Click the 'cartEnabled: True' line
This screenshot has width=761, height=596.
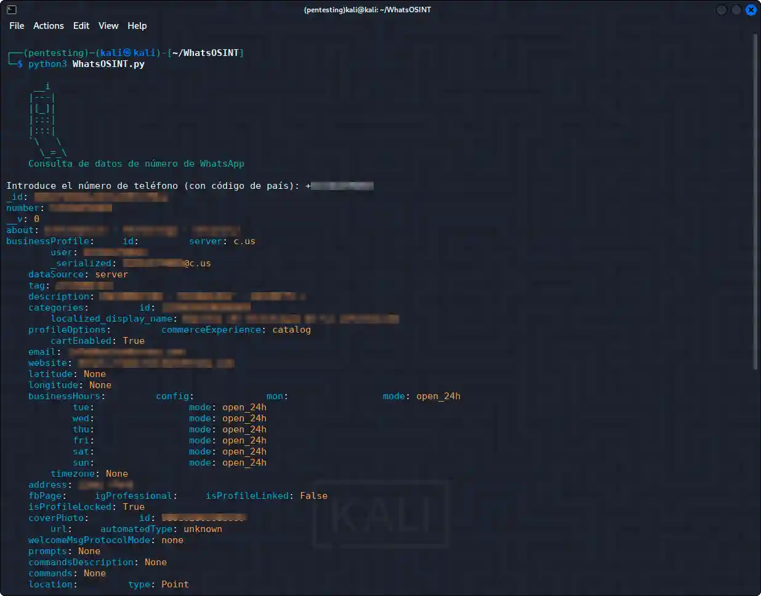tap(98, 341)
